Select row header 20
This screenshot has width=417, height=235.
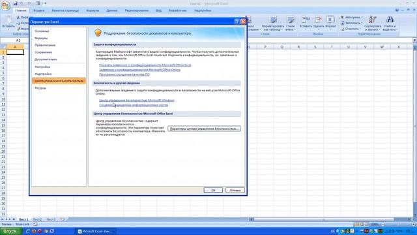[3, 151]
